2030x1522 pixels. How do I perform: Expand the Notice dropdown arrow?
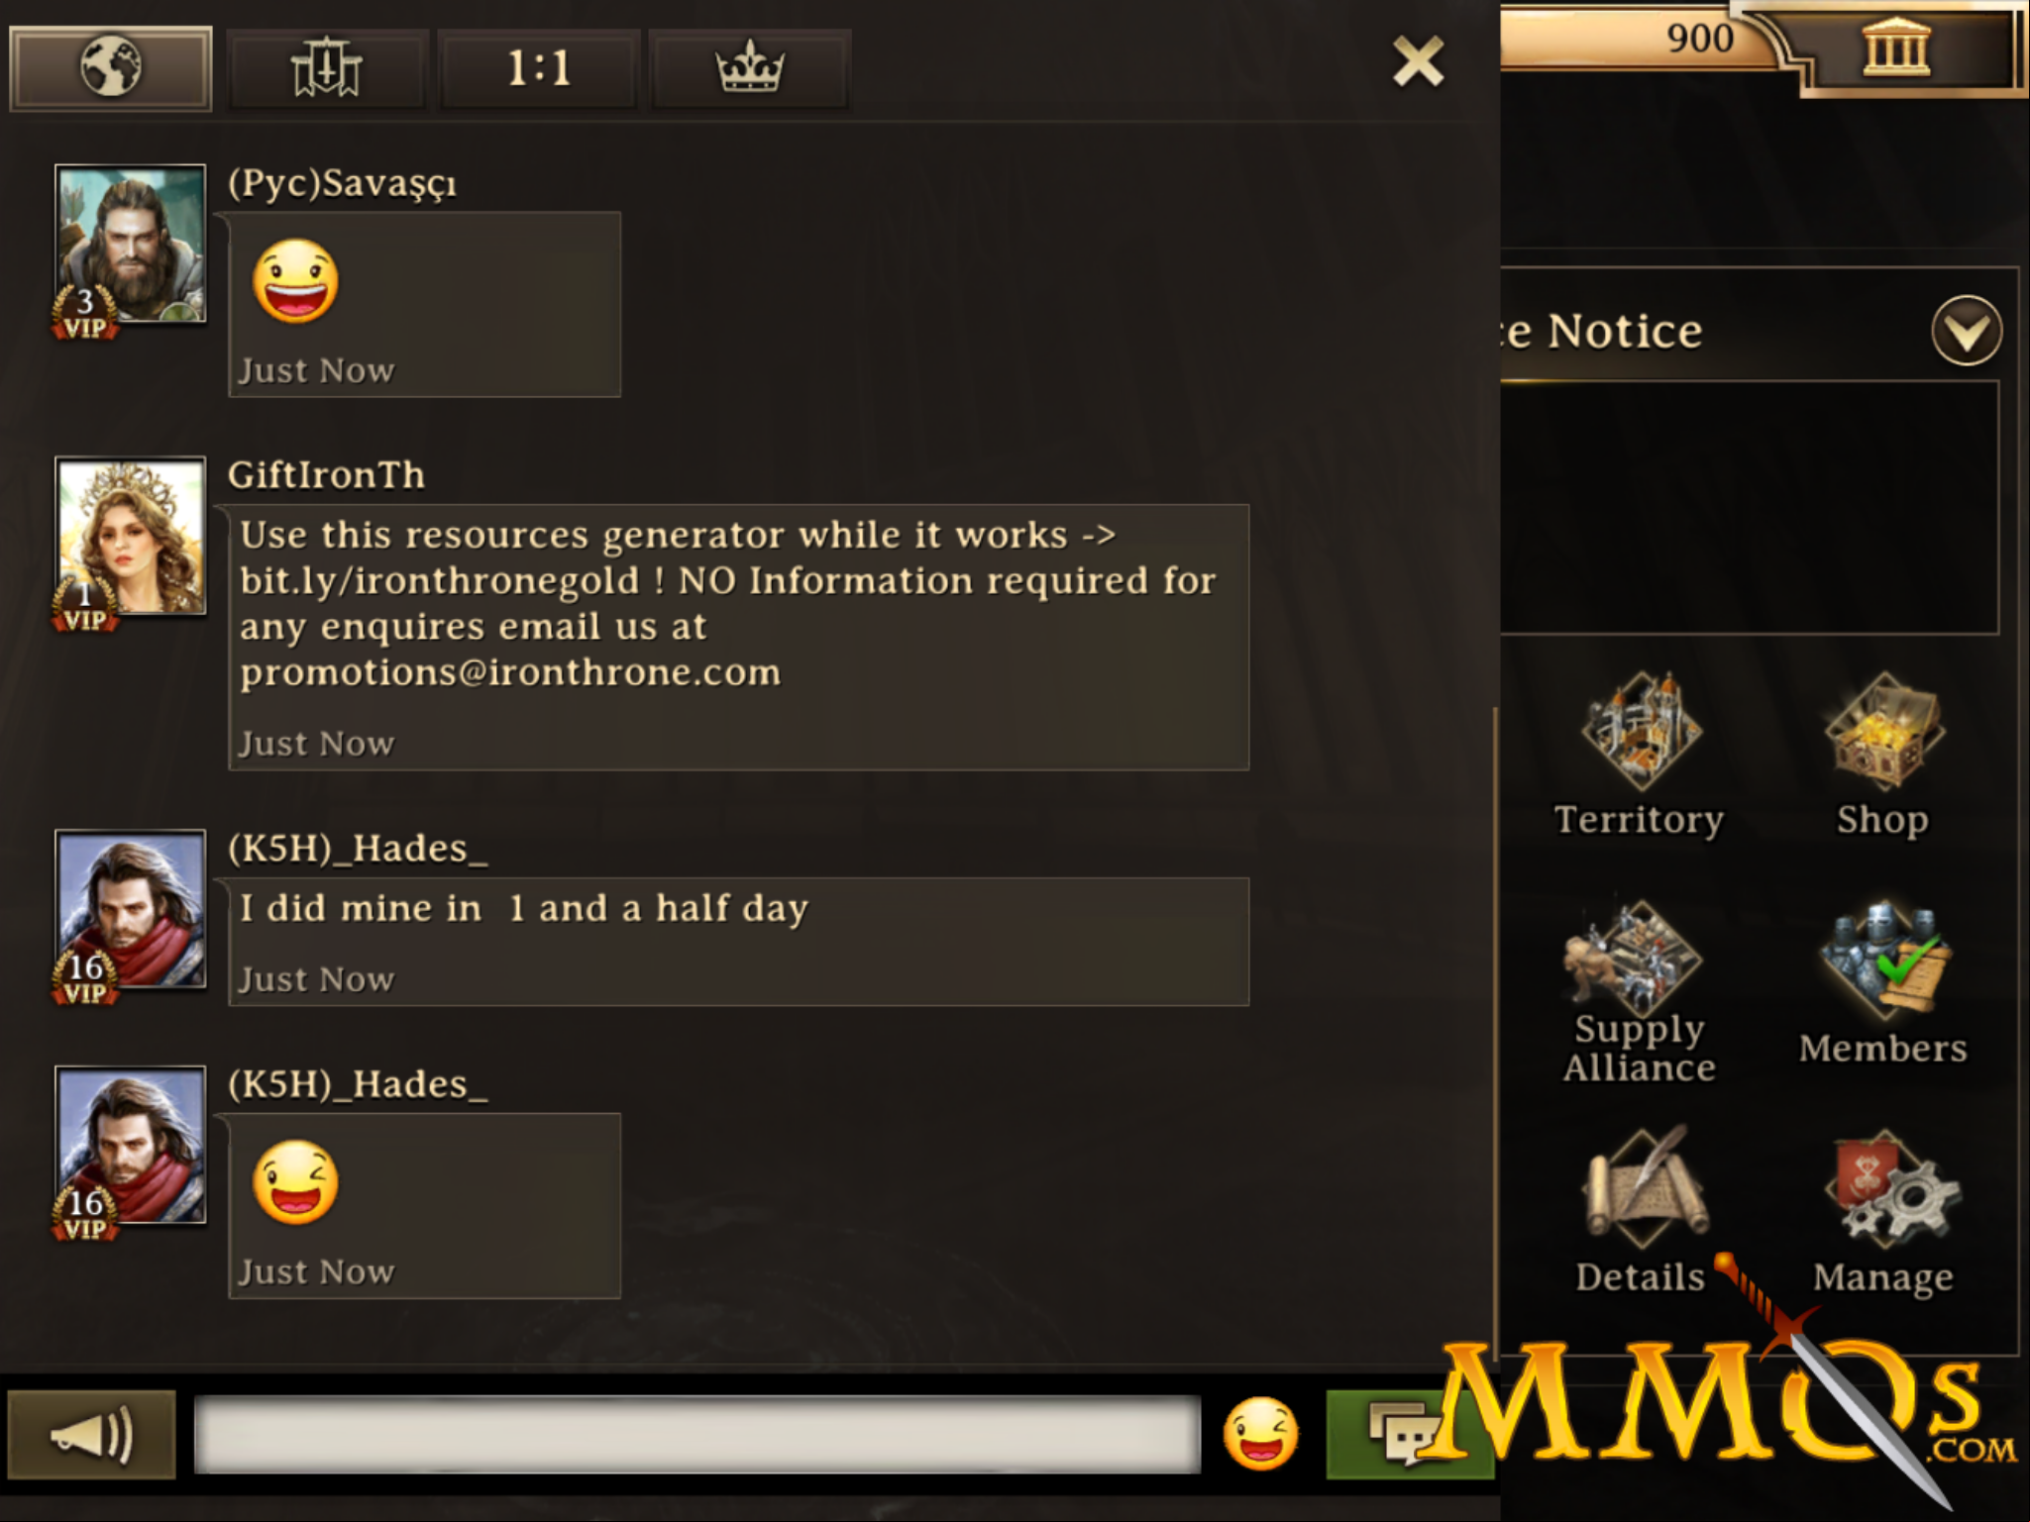pyautogui.click(x=1967, y=331)
